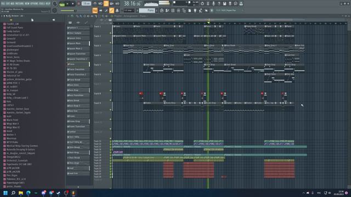The image size is (351, 197).
Task: Select Cymbal pattern in picker
Action: point(78,132)
